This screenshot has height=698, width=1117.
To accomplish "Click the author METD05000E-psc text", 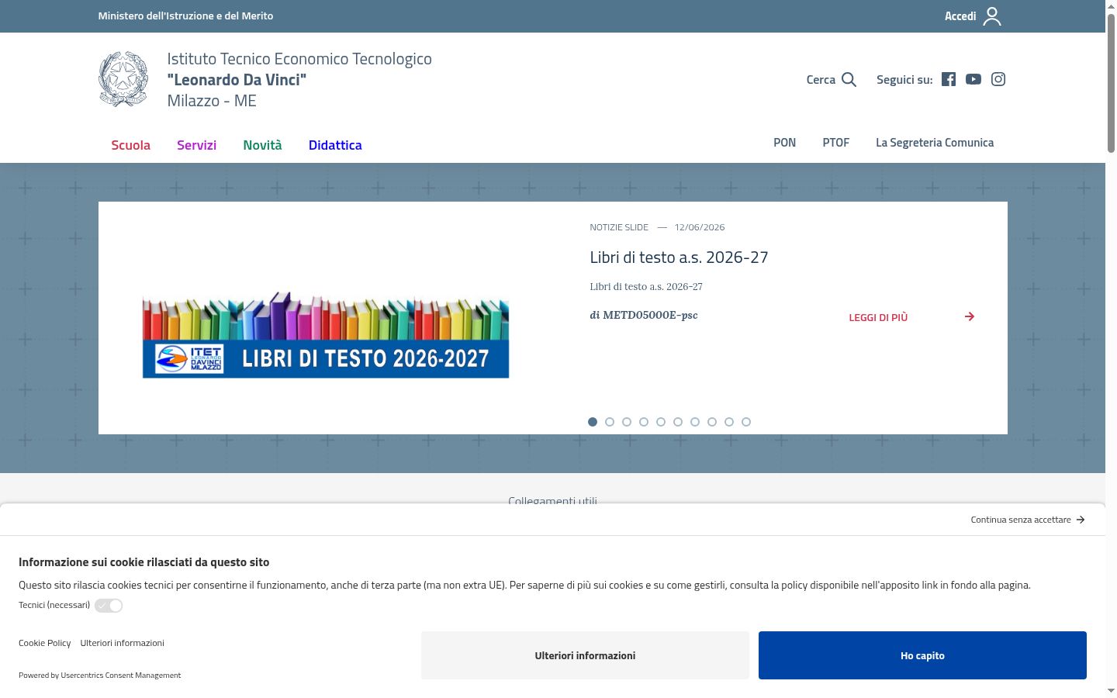I will (650, 315).
